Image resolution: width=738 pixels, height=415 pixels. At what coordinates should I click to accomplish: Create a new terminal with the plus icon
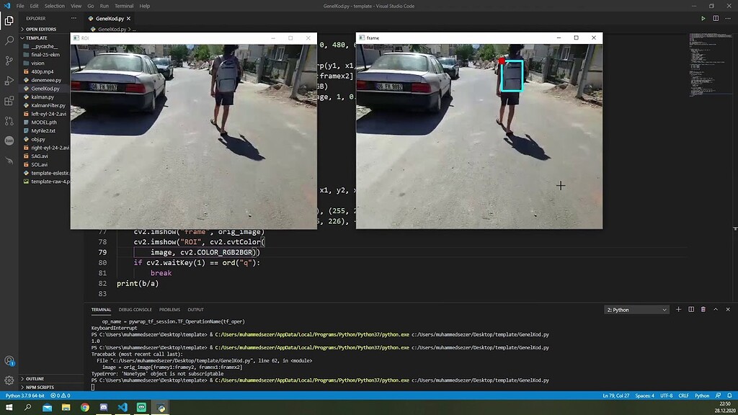tap(678, 309)
